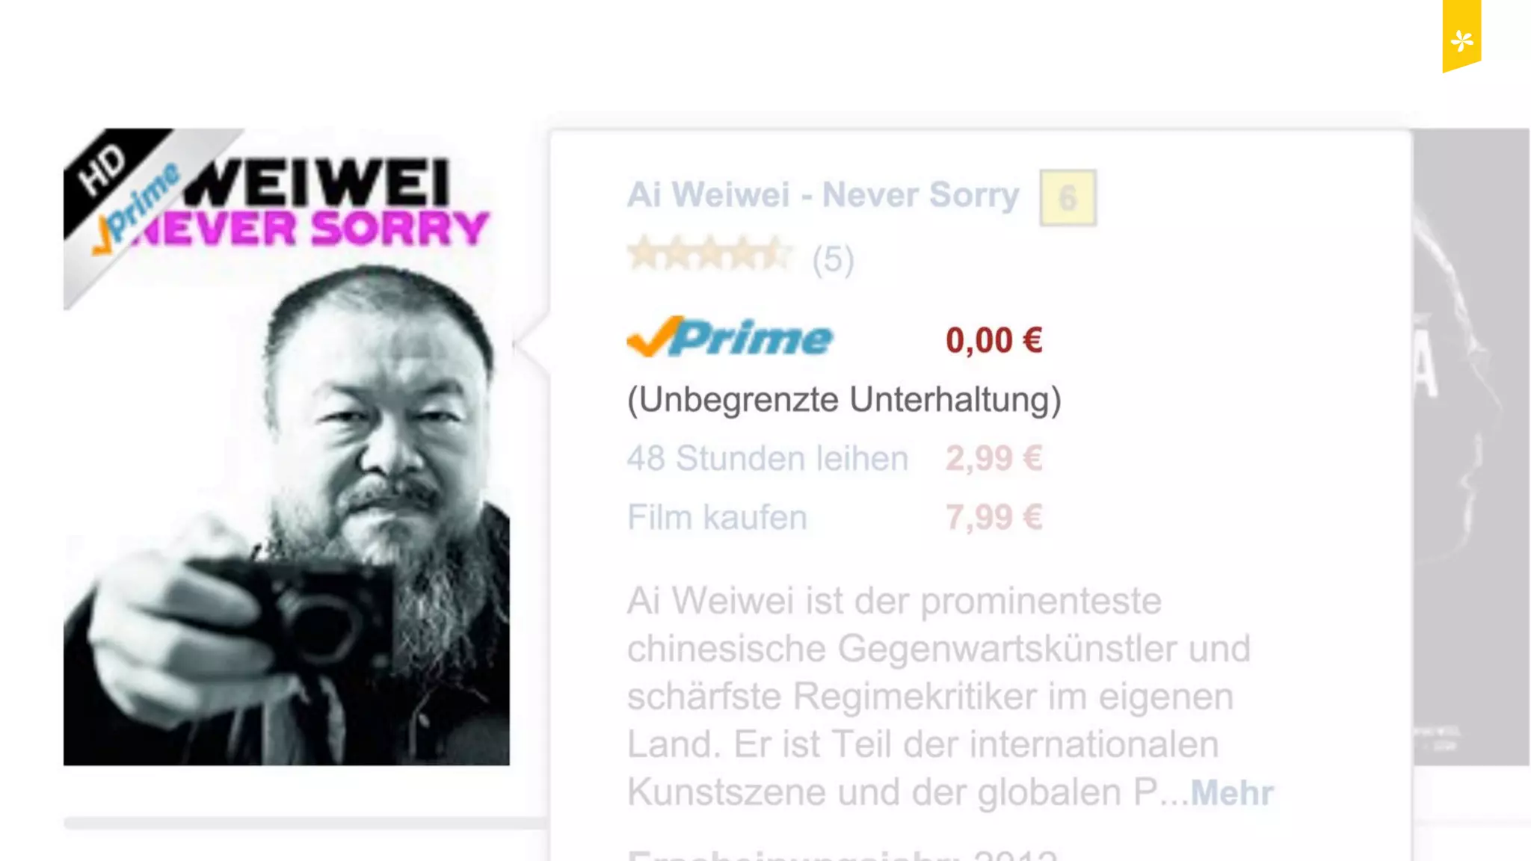This screenshot has height=861, width=1531.
Task: Expand the description with the Mehr link
Action: coord(1232,793)
